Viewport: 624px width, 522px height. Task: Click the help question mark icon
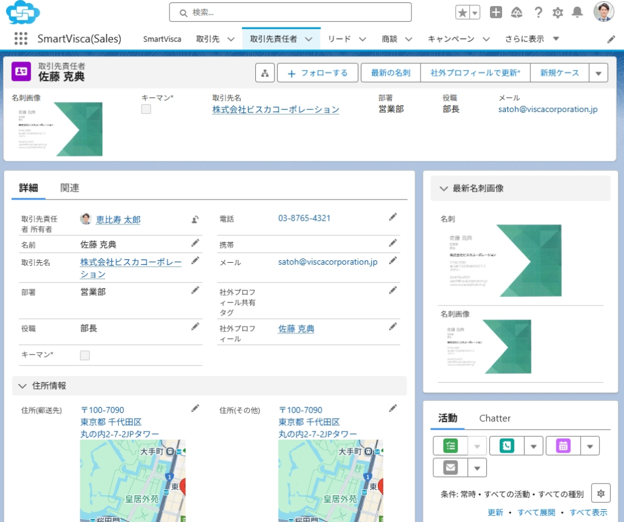coord(538,12)
